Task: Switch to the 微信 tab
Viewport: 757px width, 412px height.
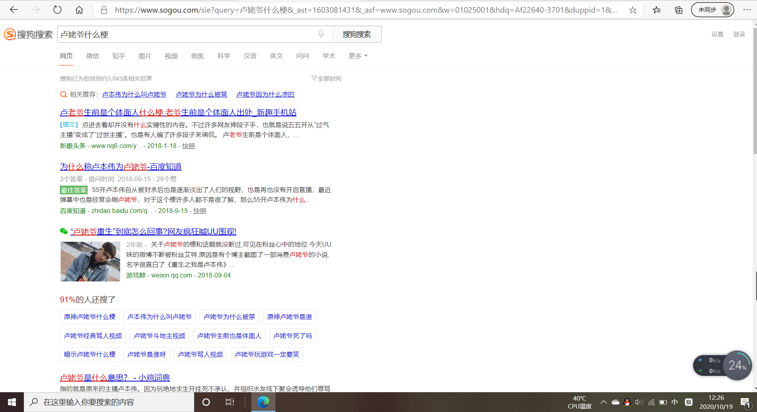Action: tap(93, 56)
